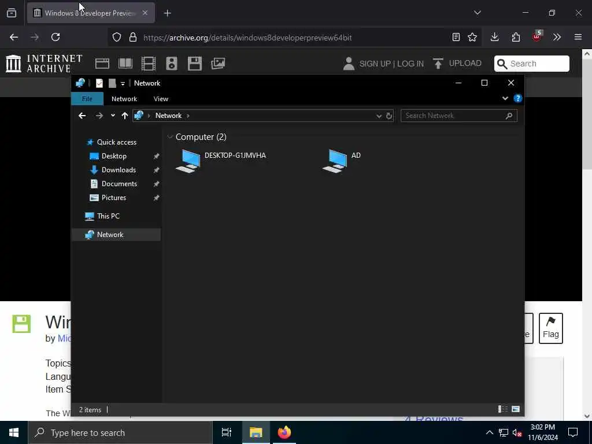
Task: Click uBlock Origin extension icon
Action: coord(537,36)
